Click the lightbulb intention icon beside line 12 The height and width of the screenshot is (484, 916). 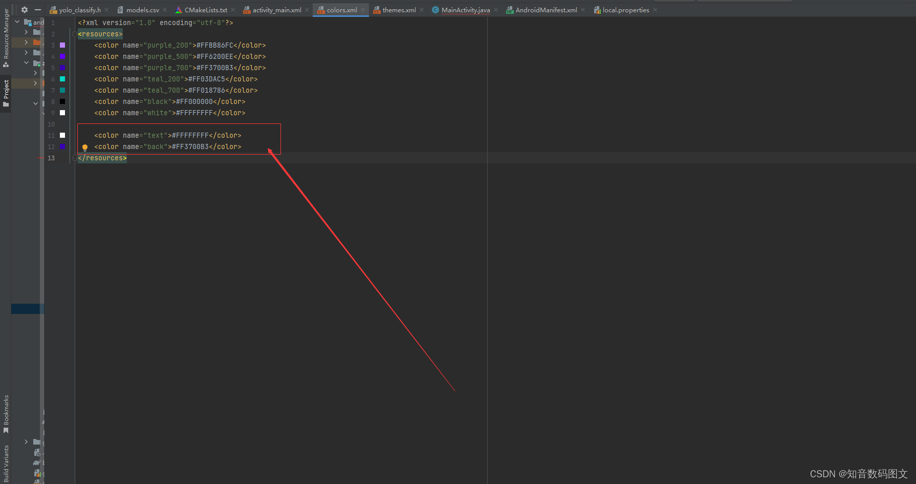tap(85, 147)
